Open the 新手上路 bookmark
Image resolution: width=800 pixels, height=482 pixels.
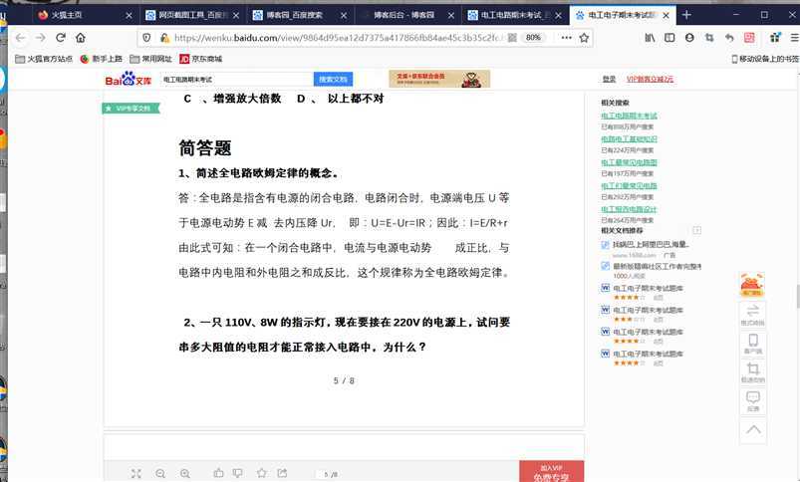click(101, 59)
